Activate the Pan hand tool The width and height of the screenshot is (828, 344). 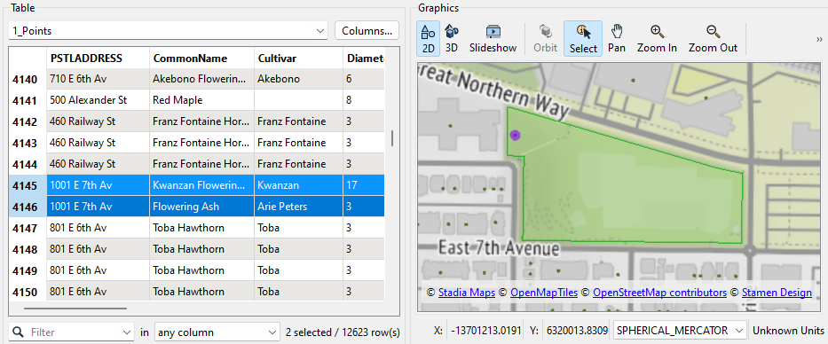tap(616, 38)
